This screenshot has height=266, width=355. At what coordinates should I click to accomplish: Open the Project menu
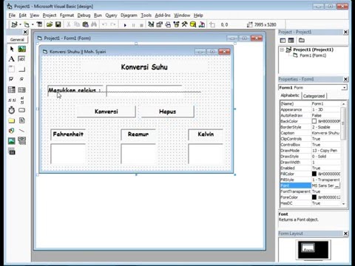coord(50,16)
